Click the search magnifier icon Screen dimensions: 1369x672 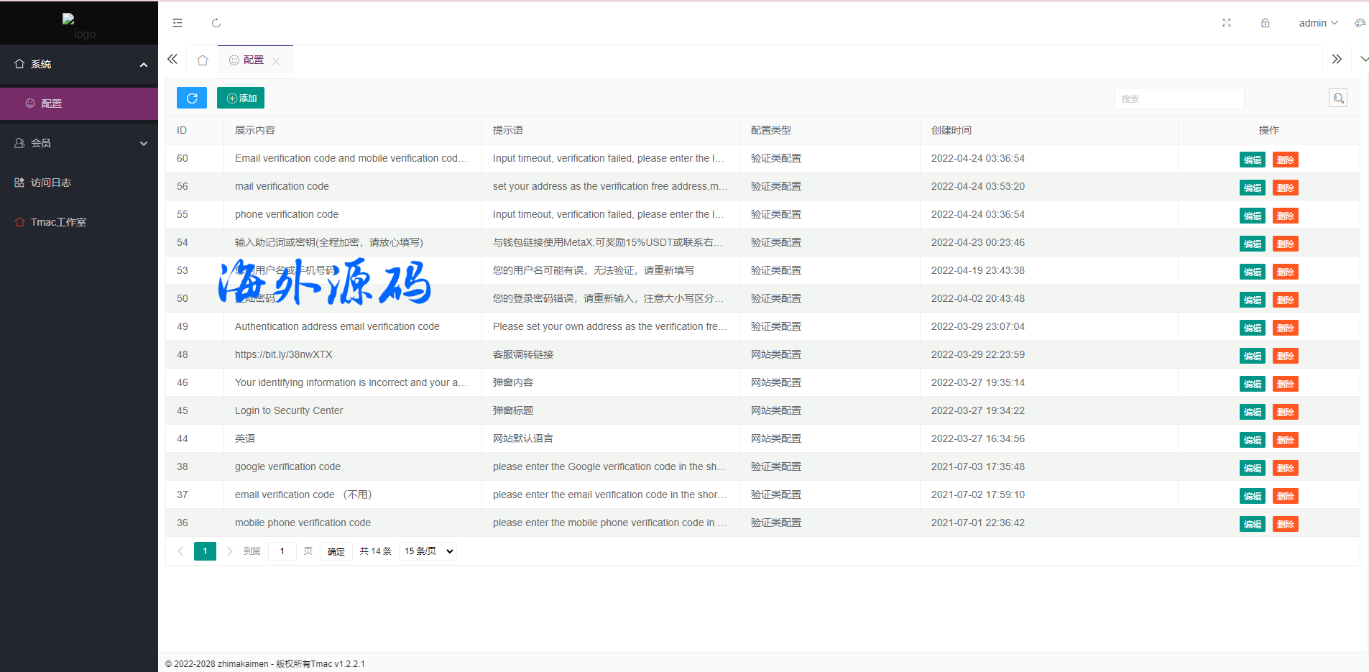1337,98
